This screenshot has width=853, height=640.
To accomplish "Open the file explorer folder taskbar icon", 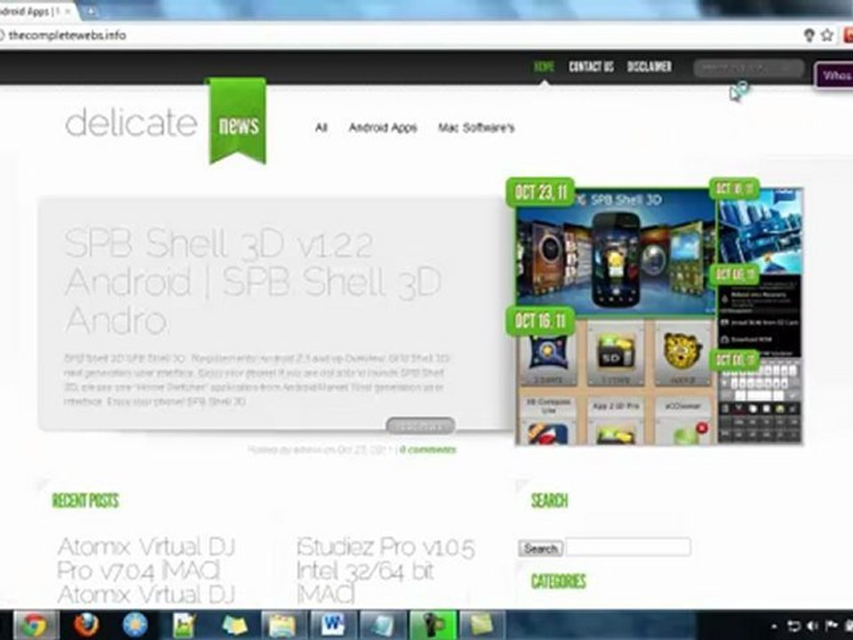I will pos(282,625).
